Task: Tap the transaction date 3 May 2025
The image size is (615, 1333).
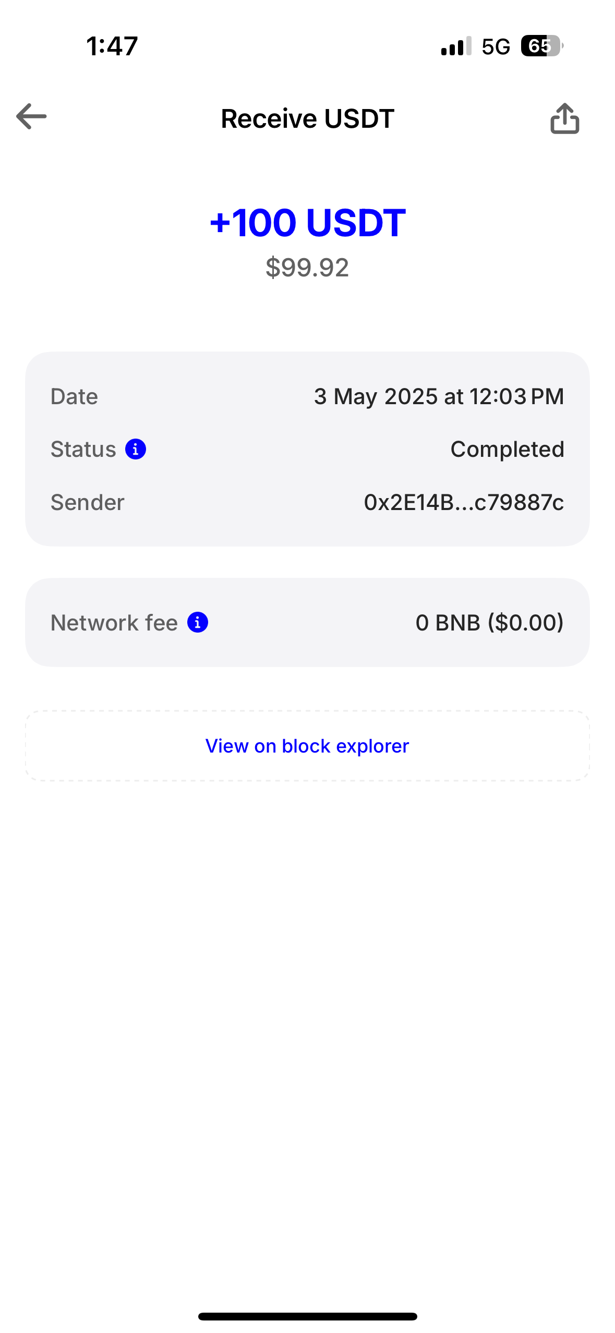Action: tap(438, 396)
